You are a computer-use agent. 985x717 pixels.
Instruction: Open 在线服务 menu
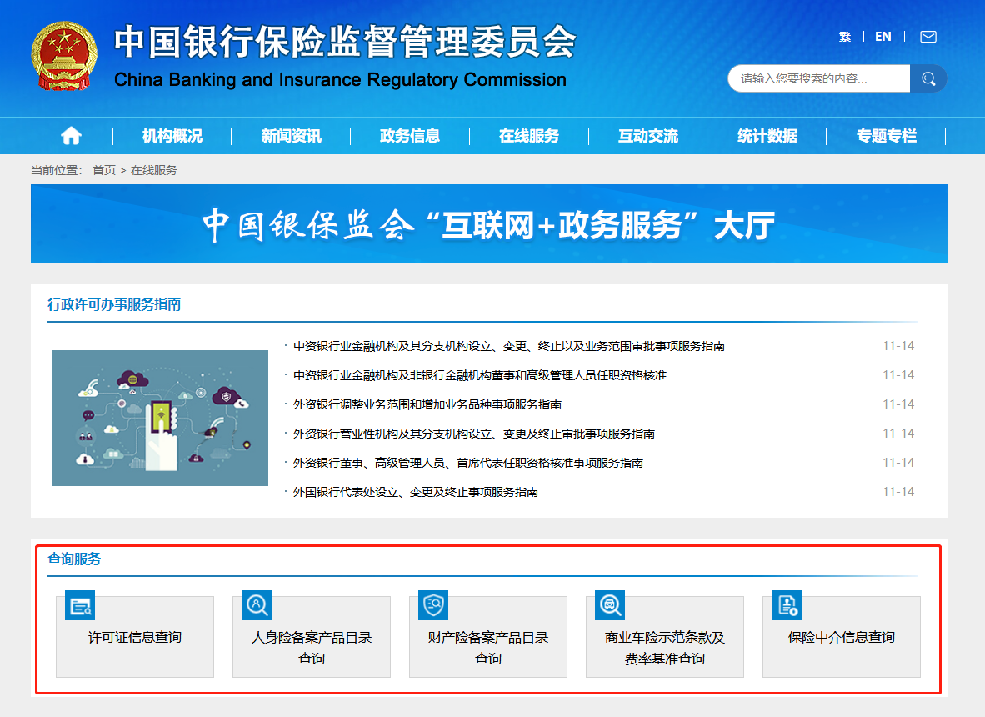529,136
